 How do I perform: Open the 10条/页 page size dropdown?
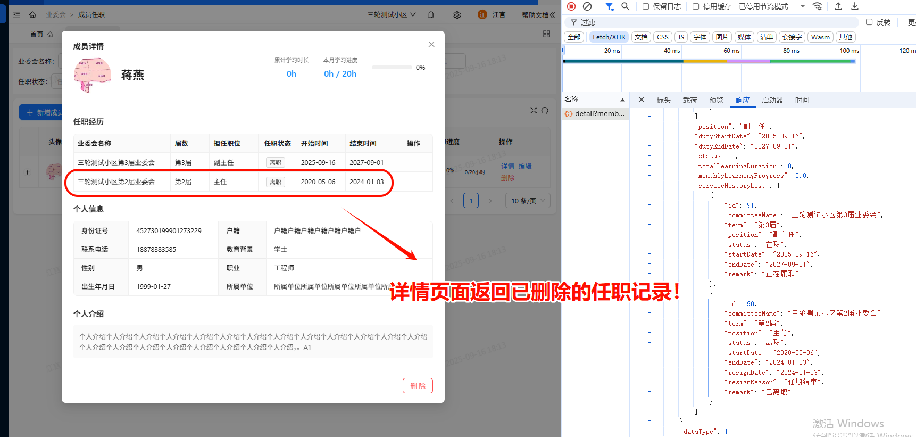click(528, 201)
